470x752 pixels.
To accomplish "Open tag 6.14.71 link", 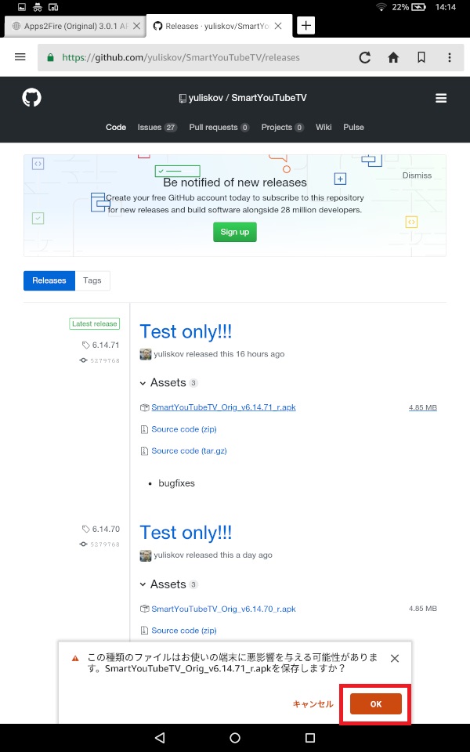I will pyautogui.click(x=101, y=345).
